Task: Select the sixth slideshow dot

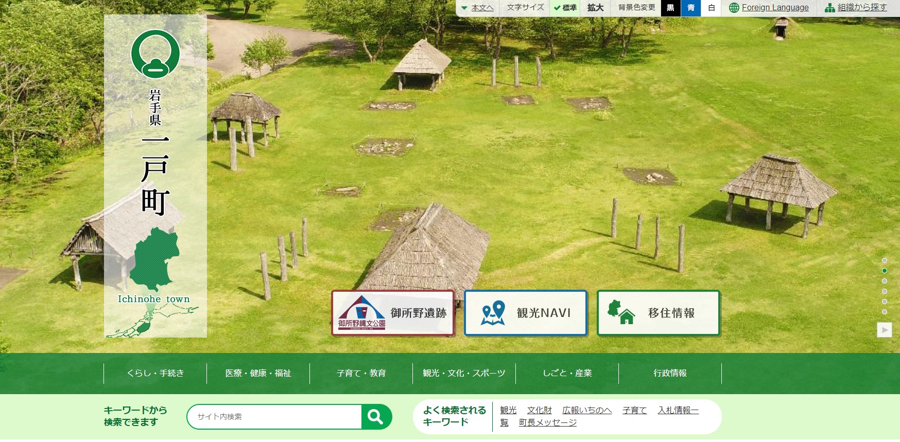Action: [x=885, y=312]
